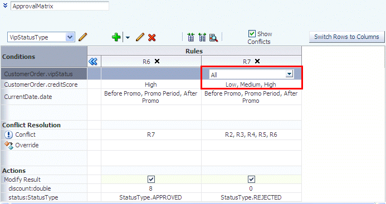386x204 pixels.
Task: Click R7 date cell Before Promo
Action: click(251, 97)
